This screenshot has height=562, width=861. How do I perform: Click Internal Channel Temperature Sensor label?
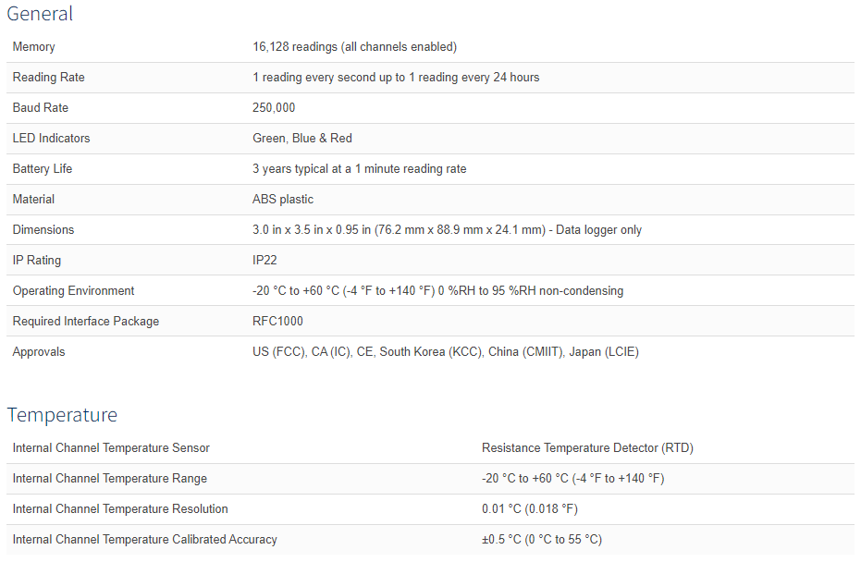(111, 448)
